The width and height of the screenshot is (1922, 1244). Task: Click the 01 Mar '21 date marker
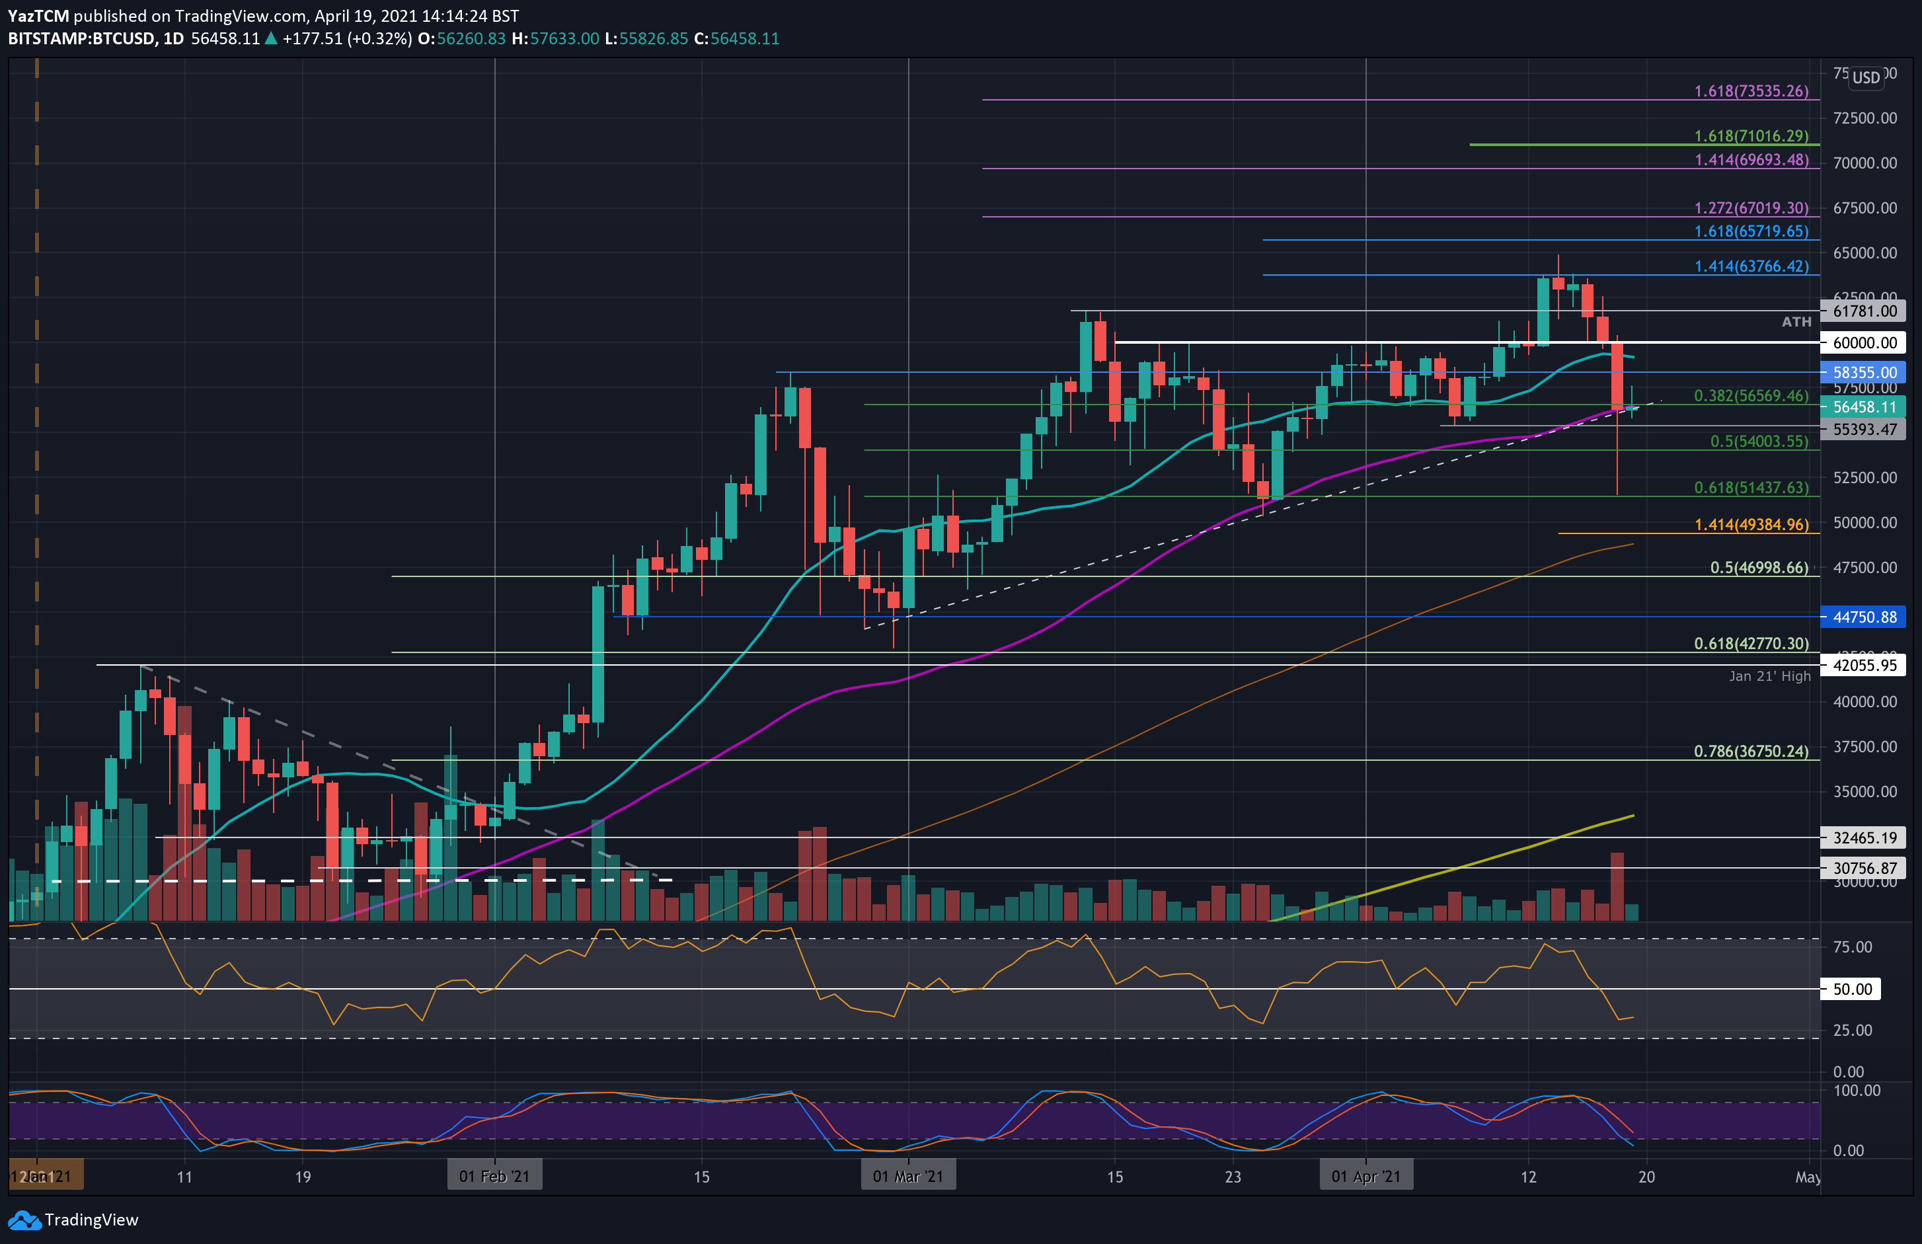(x=907, y=1176)
